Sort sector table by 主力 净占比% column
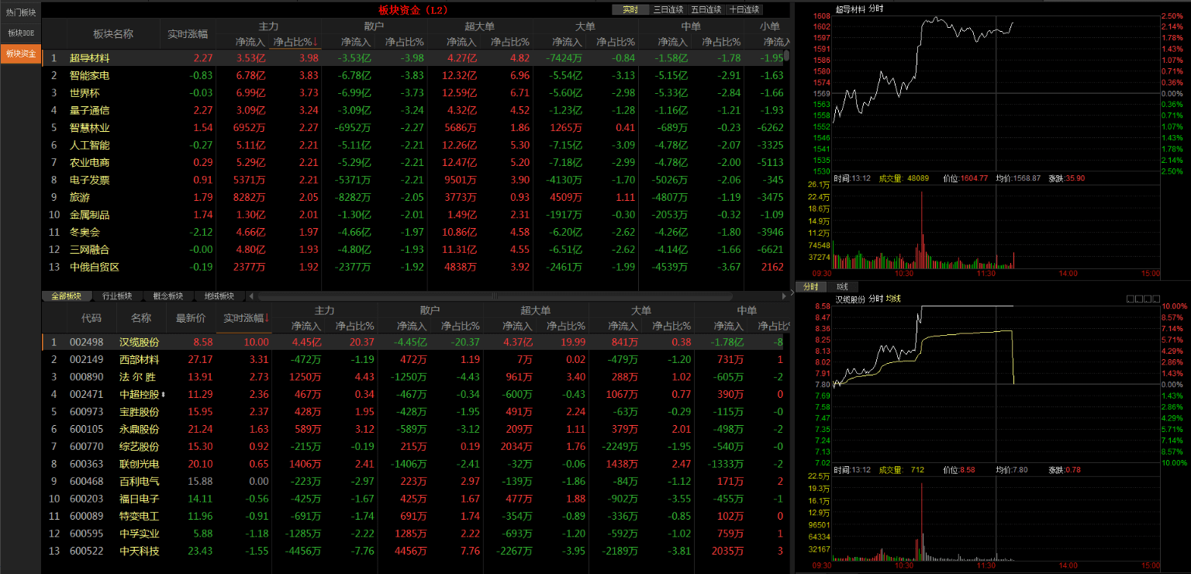The image size is (1191, 574). click(x=294, y=42)
